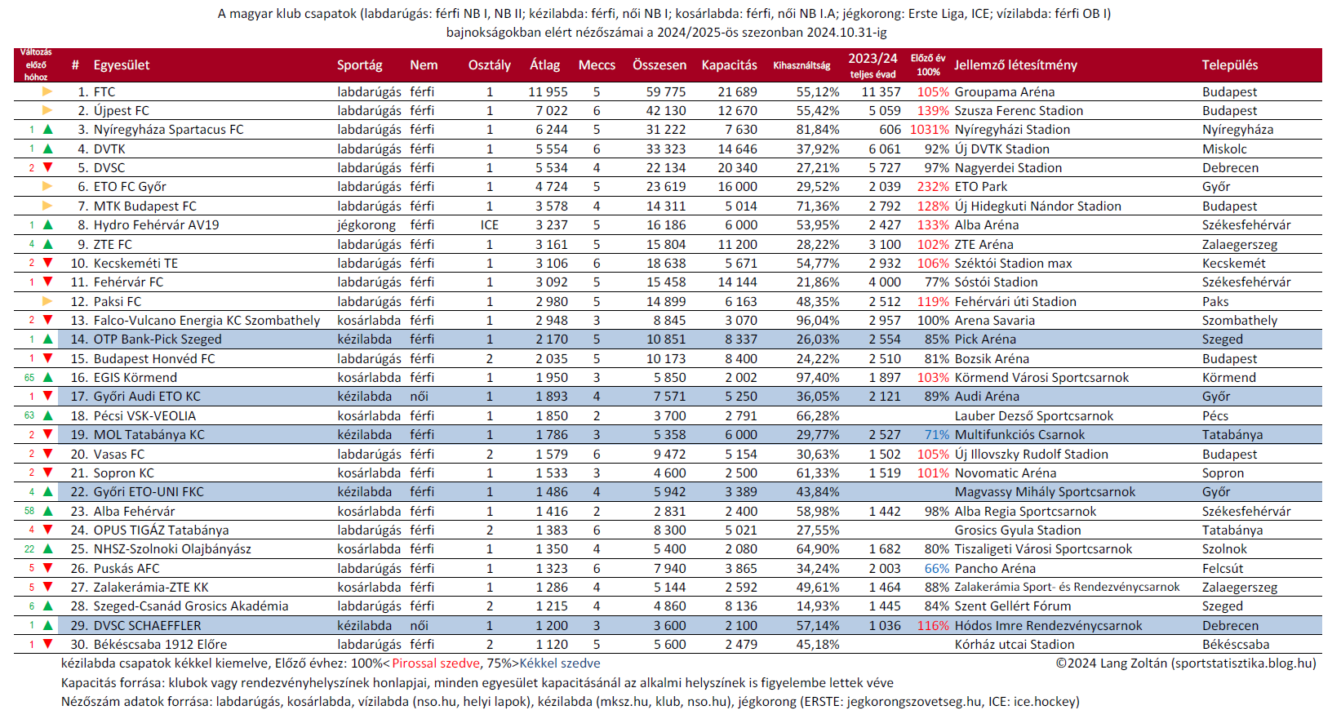Image resolution: width=1341 pixels, height=719 pixels.
Task: Click the green up arrow beside ZTE FC
Action: click(47, 244)
